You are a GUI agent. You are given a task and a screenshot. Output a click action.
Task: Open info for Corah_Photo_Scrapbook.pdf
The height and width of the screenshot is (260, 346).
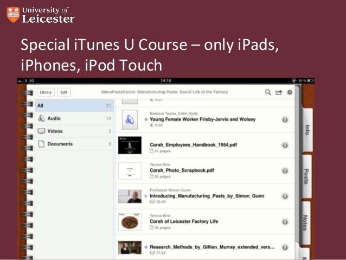coord(285,171)
